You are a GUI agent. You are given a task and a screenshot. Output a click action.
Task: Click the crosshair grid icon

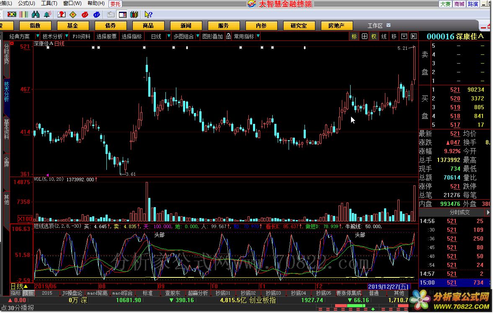[x=364, y=36]
